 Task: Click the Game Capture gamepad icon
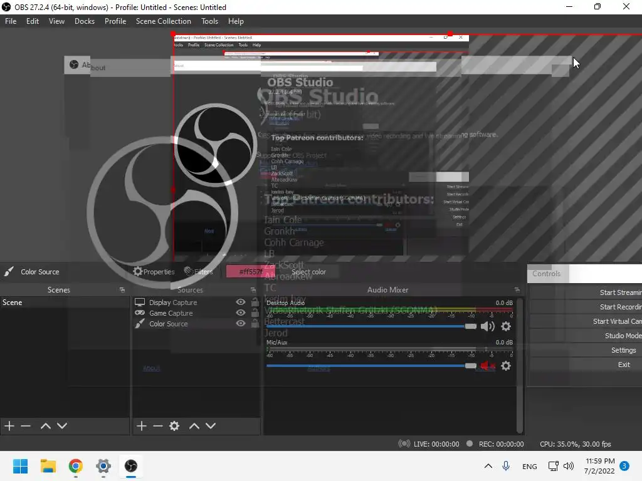click(140, 313)
